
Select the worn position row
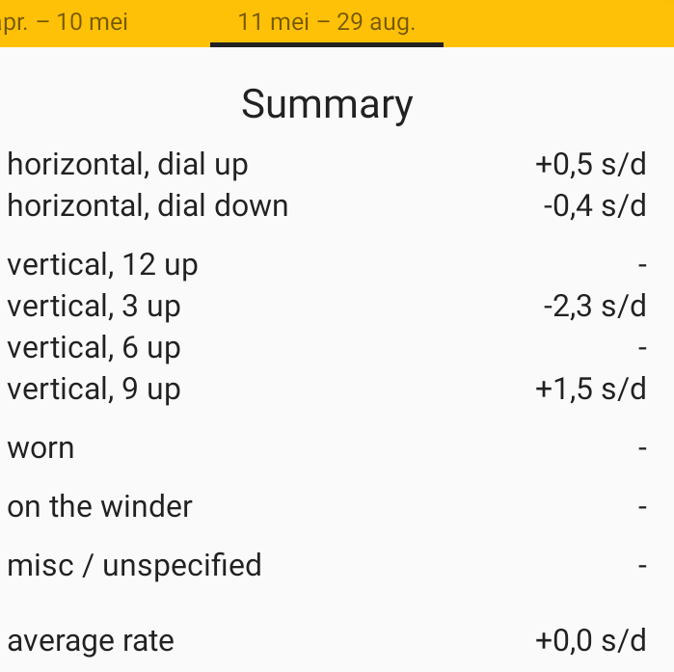coord(40,448)
